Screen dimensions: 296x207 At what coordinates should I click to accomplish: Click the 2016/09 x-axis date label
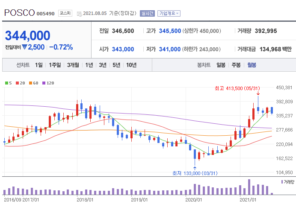point(12,200)
